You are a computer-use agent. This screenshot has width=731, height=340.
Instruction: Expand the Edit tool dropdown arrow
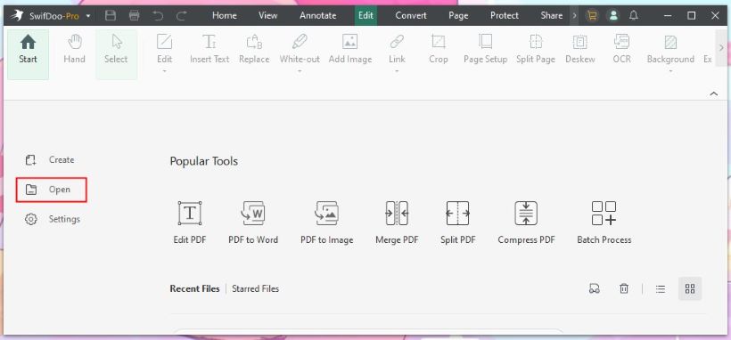[164, 72]
